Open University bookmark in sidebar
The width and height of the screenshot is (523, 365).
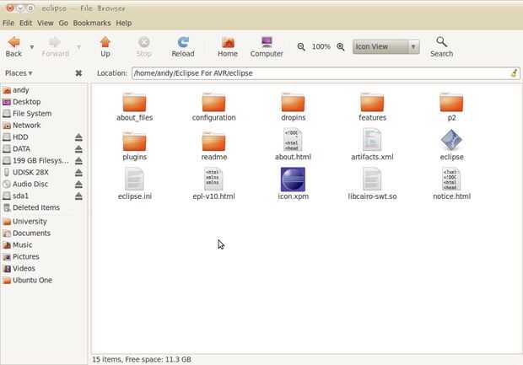tap(25, 222)
